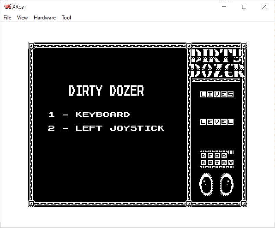The width and height of the screenshot is (275, 228).
Task: Click the Dirty Dozer logo in side panel
Action: click(217, 63)
